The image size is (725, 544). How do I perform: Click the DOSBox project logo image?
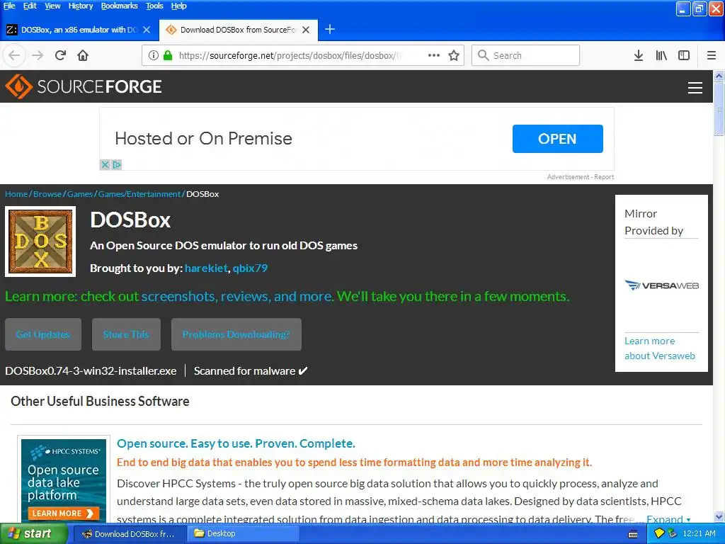(x=40, y=242)
